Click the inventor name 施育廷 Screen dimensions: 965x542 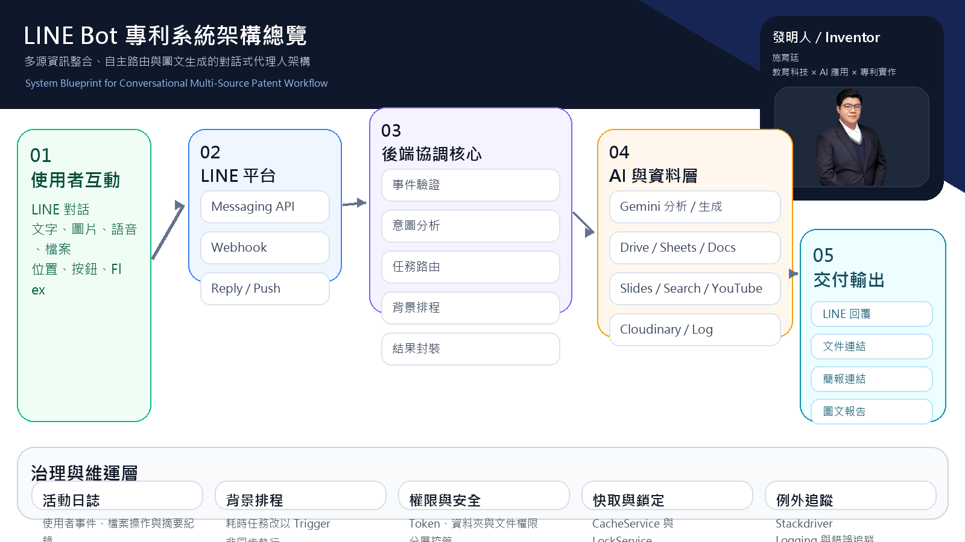coord(786,58)
